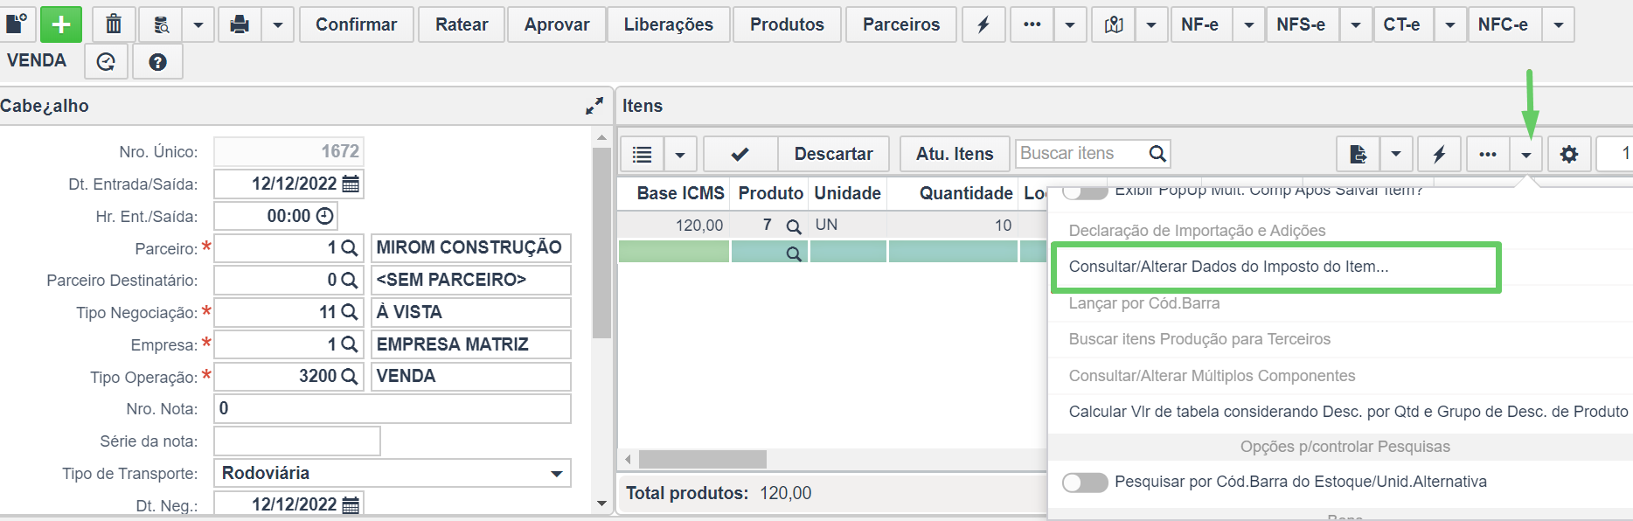Image resolution: width=1633 pixels, height=521 pixels.
Task: Expand the items list view dropdown
Action: [x=680, y=154]
